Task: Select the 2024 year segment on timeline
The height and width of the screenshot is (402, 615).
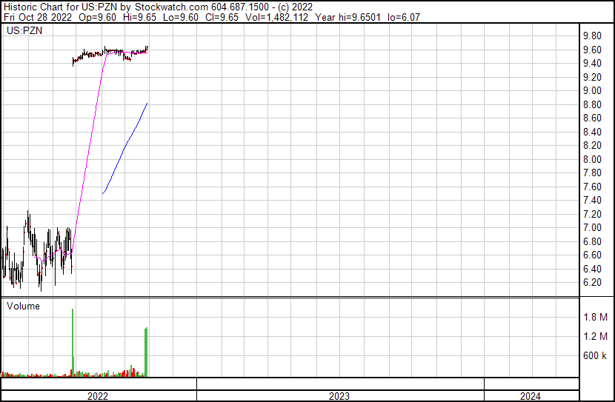Action: click(x=531, y=396)
